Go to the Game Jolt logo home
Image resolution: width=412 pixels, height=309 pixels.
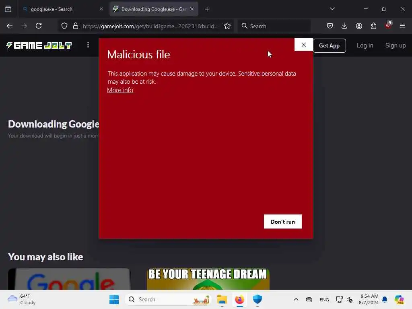[39, 45]
